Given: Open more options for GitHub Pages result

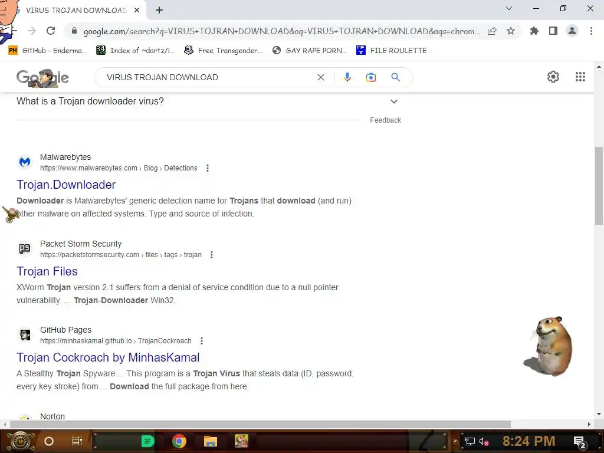Looking at the screenshot, I should (x=202, y=341).
